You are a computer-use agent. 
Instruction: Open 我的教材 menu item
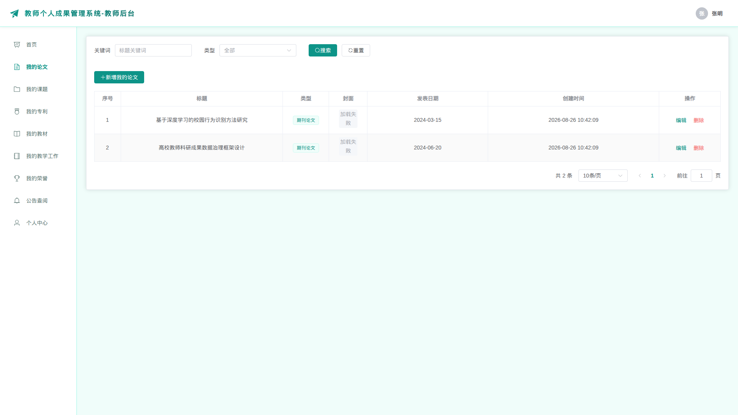point(38,134)
